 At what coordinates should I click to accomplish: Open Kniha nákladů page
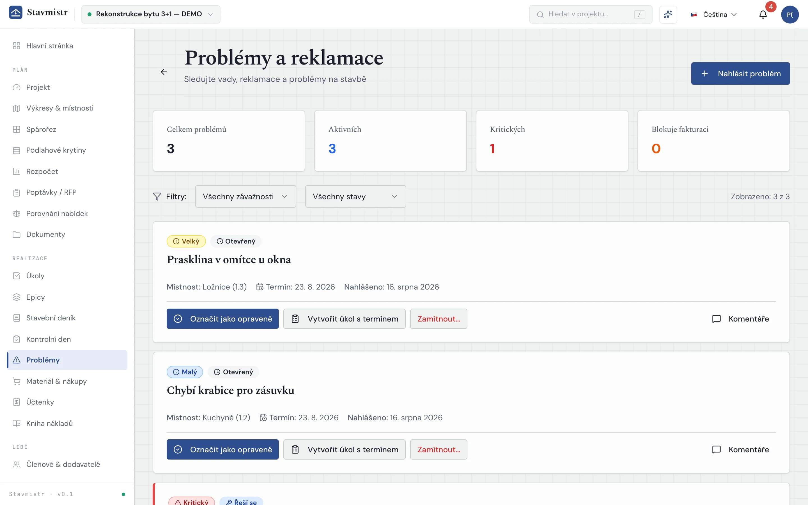point(67,423)
